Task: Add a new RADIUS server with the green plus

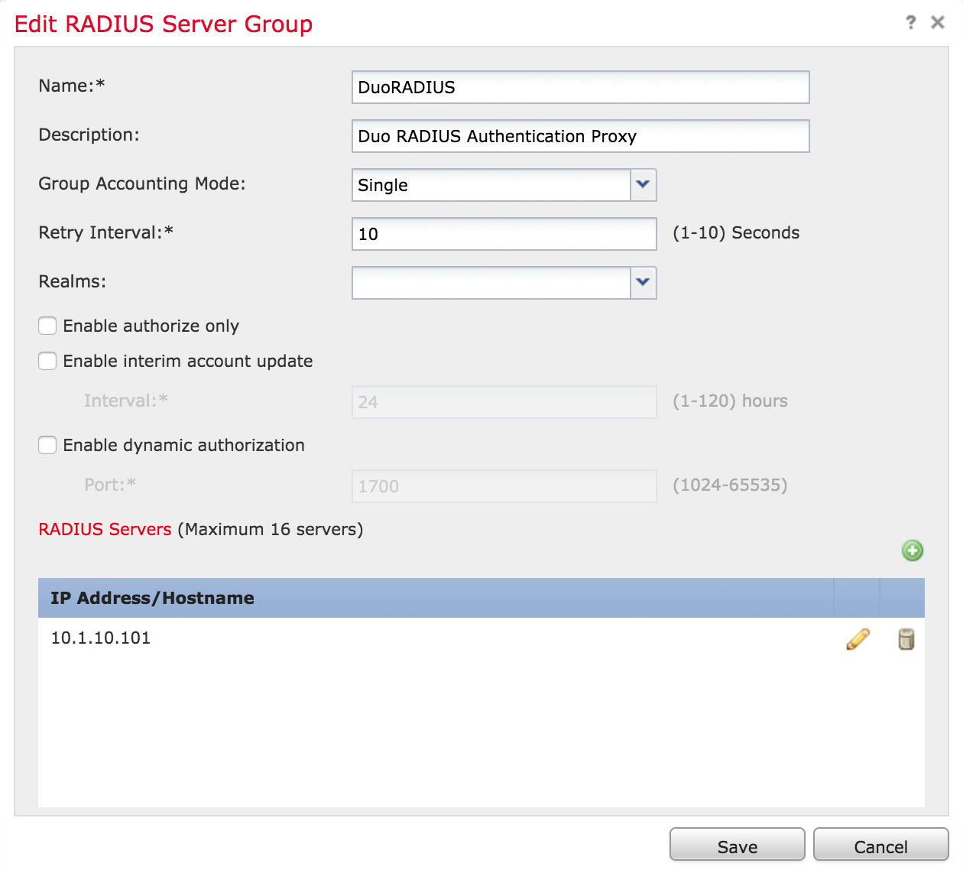Action: [912, 550]
